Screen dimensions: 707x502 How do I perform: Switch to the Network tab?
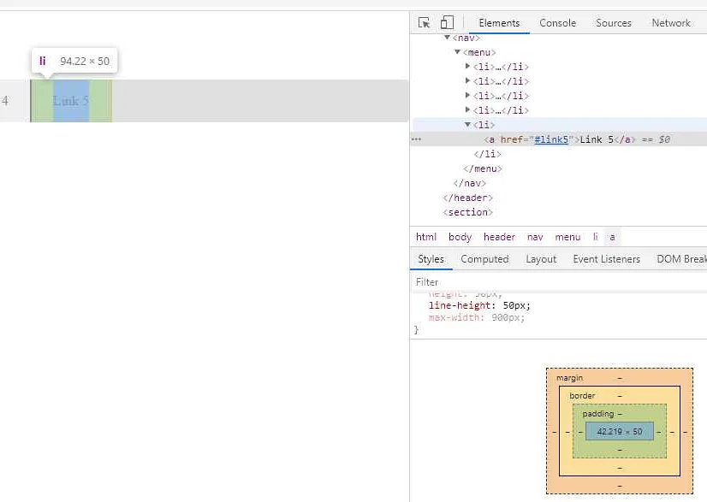(x=670, y=23)
